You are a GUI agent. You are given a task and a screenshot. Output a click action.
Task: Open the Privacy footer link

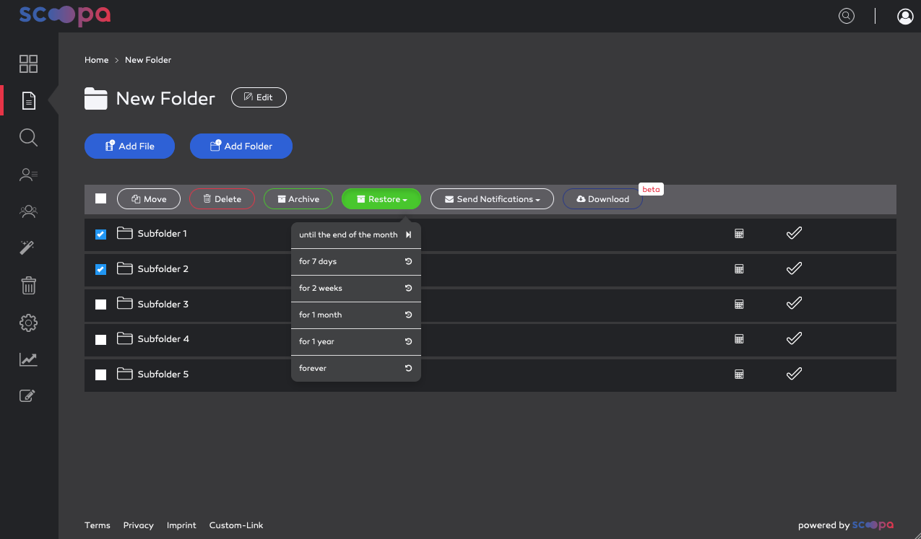pyautogui.click(x=139, y=525)
